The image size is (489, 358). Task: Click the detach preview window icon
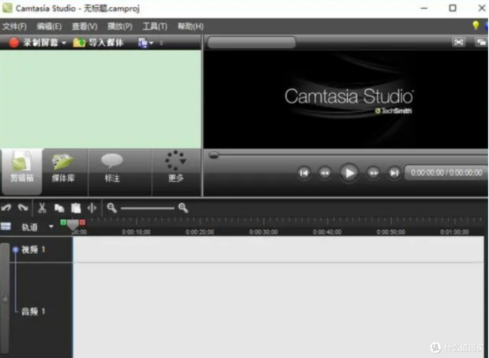481,42
